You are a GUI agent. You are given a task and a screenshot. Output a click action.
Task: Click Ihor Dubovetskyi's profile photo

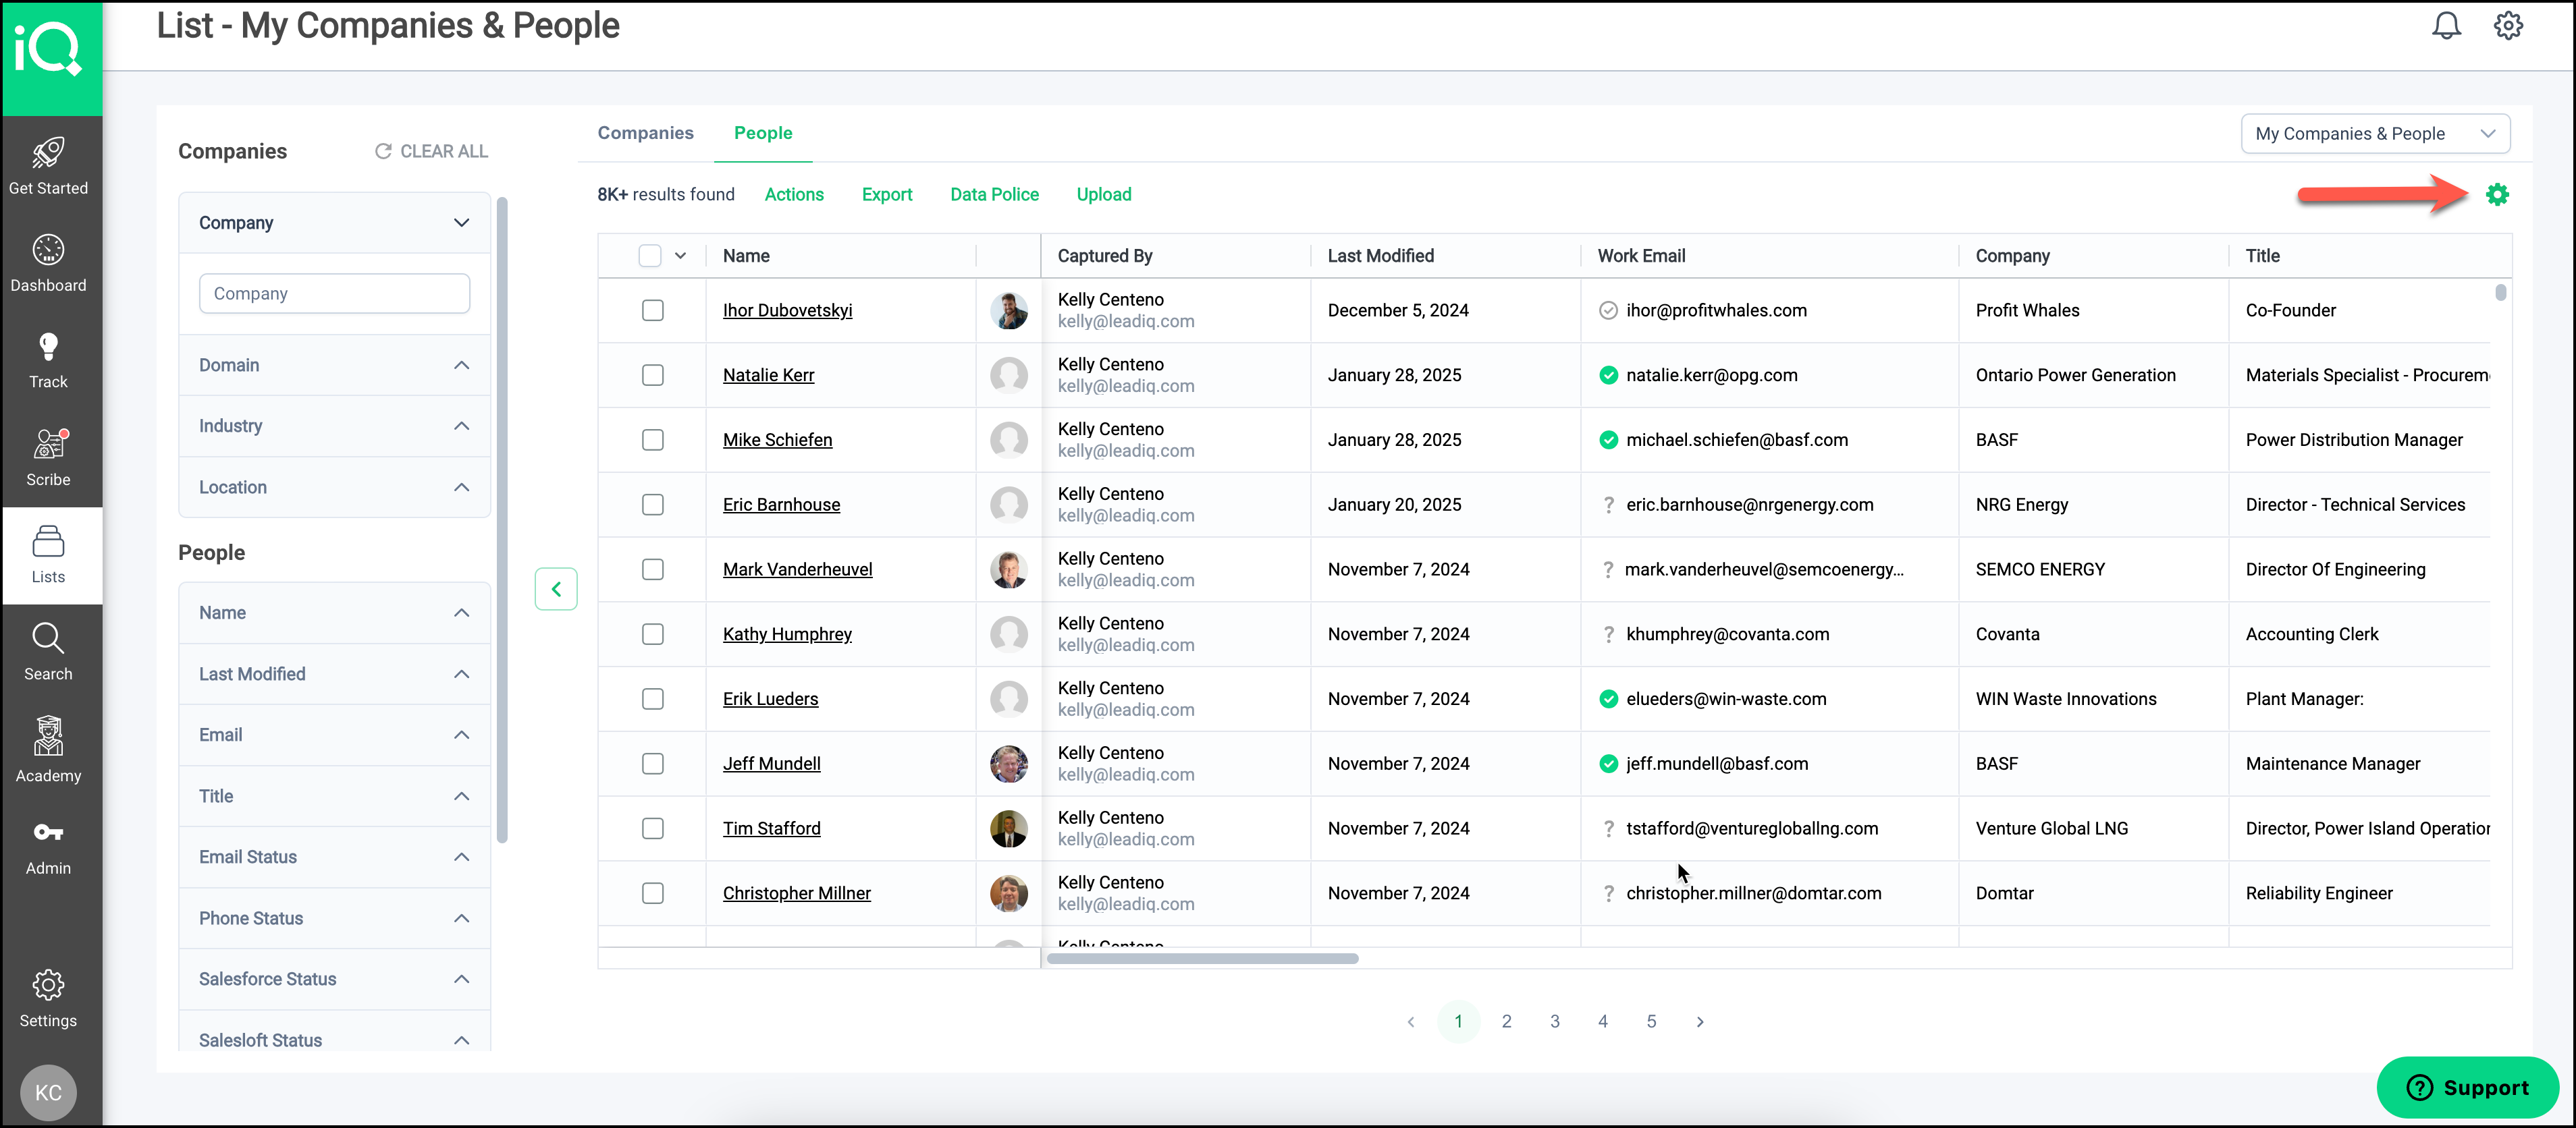(x=1008, y=311)
